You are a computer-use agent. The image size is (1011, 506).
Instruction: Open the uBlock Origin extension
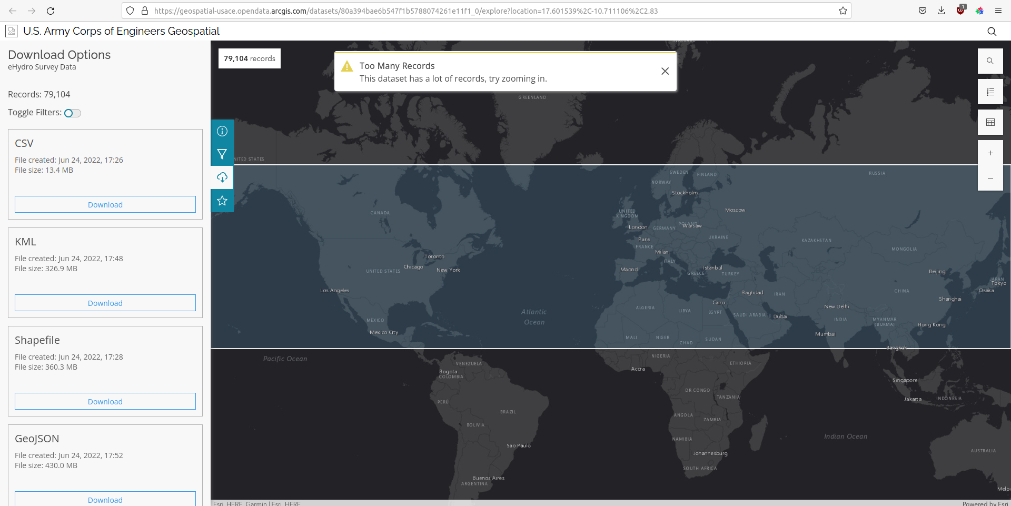tap(960, 11)
